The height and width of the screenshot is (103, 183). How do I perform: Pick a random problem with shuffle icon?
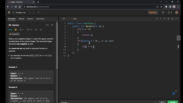click(x=38, y=12)
